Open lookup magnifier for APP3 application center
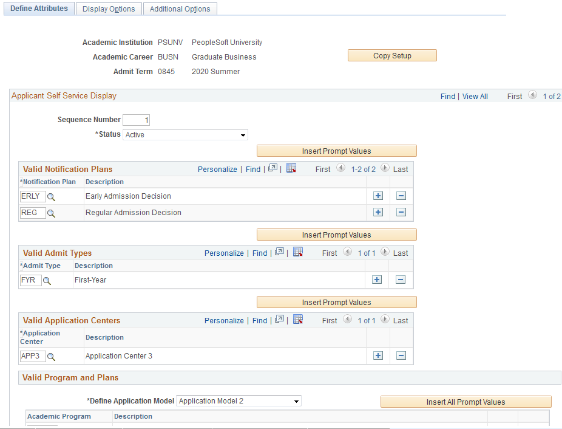 51,356
